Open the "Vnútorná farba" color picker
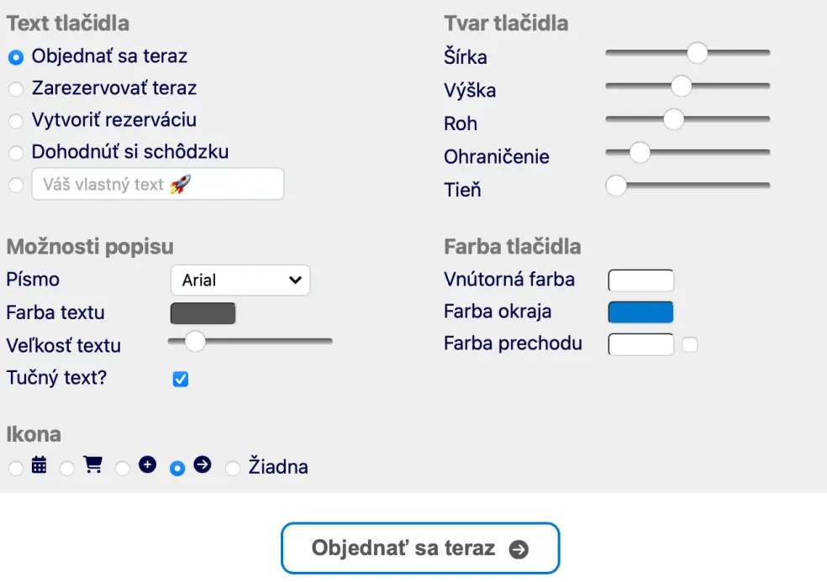 coord(640,280)
